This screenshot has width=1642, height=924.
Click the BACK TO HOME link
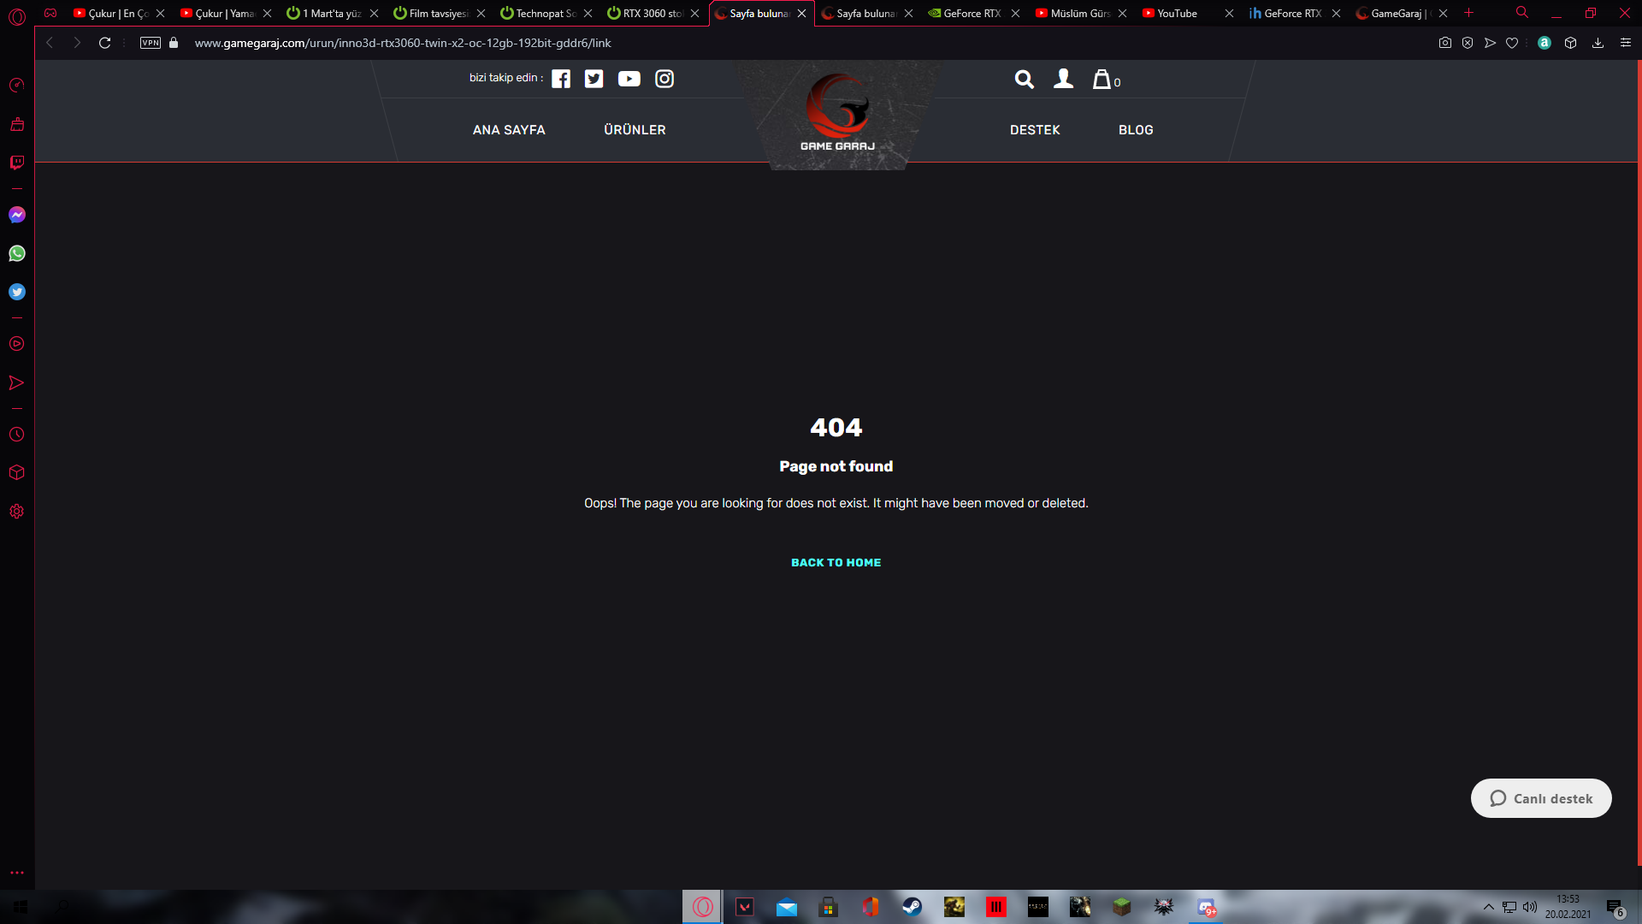pyautogui.click(x=836, y=562)
